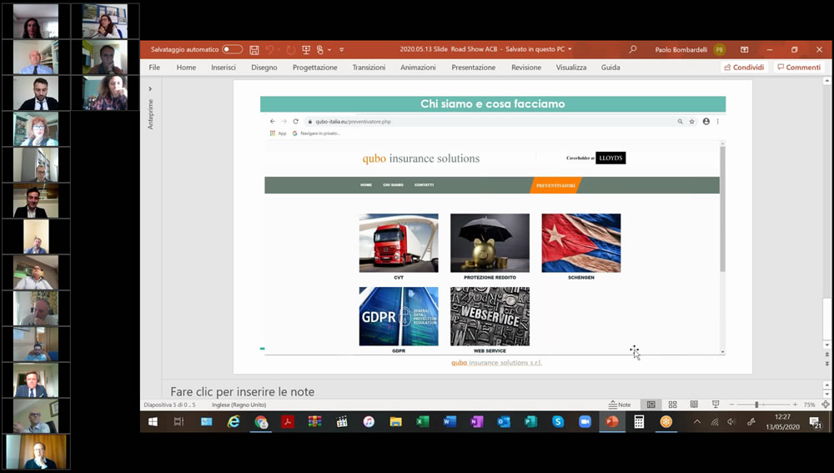Open the File menu
The width and height of the screenshot is (834, 473).
154,67
